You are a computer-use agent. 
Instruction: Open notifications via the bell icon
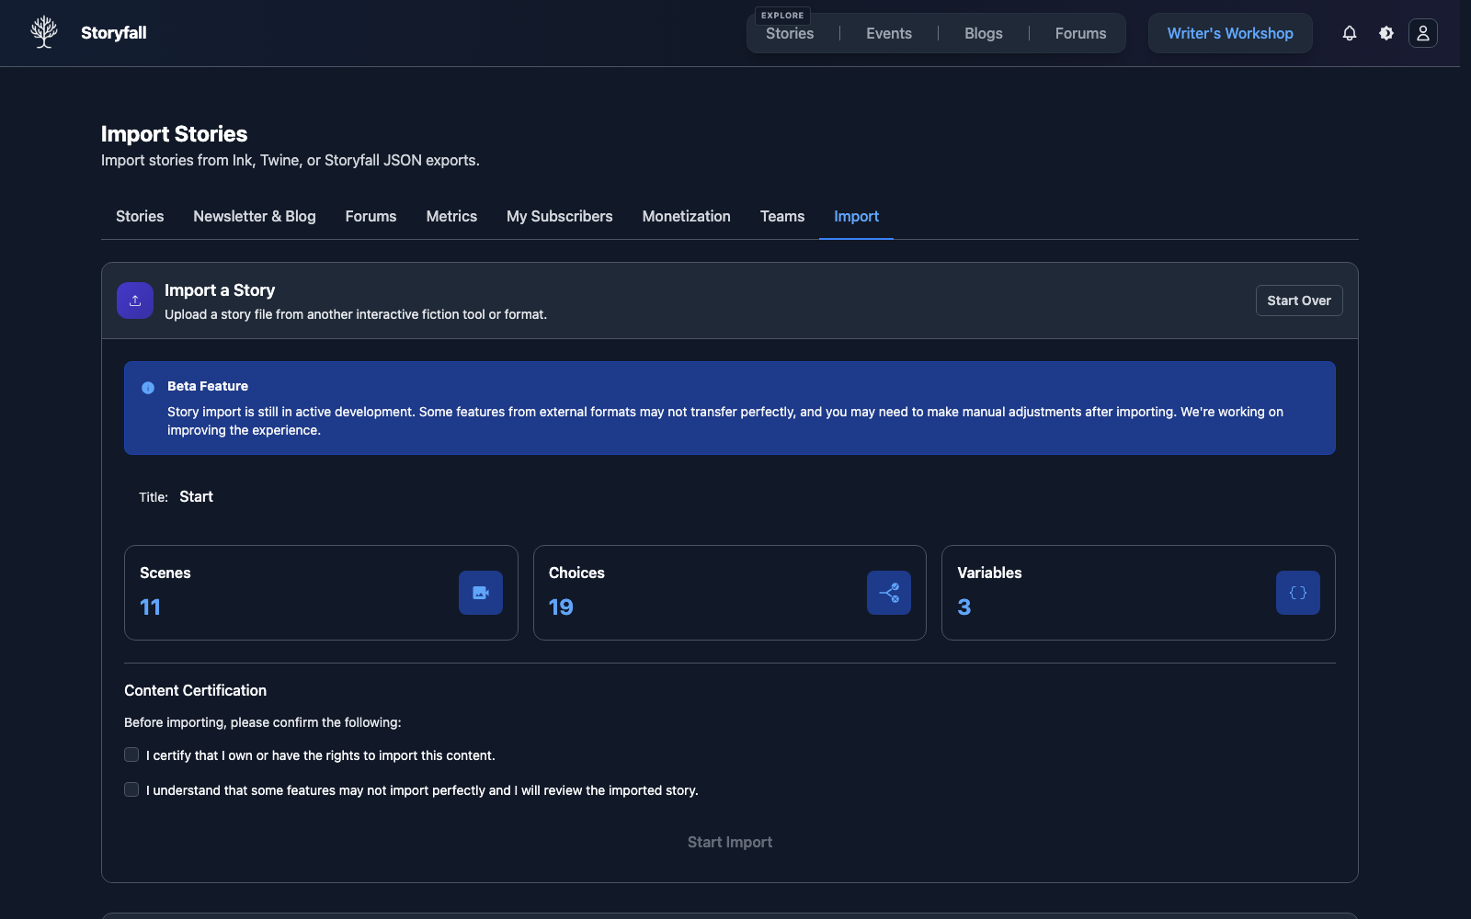coord(1349,33)
